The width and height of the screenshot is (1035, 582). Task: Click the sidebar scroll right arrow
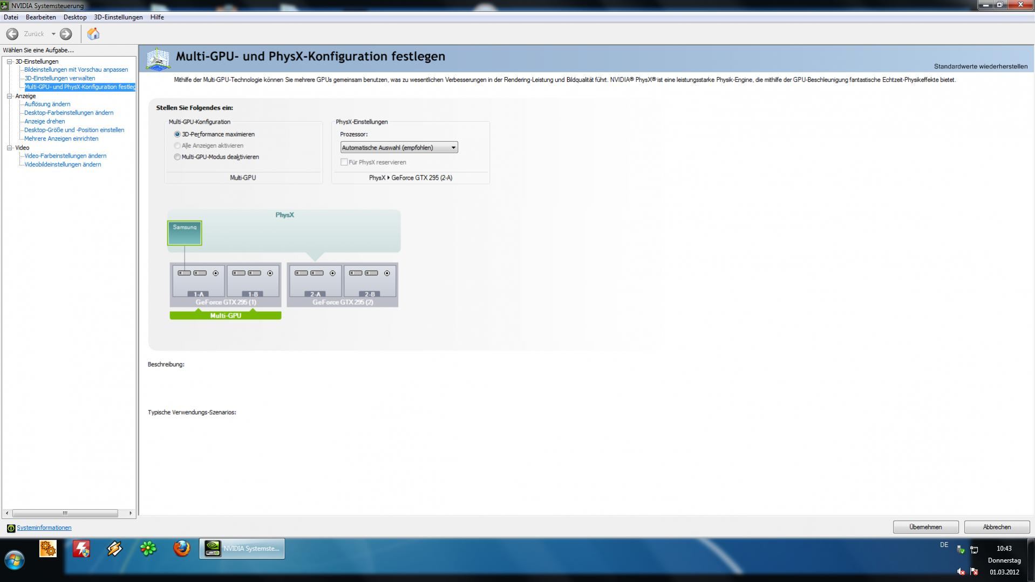130,513
